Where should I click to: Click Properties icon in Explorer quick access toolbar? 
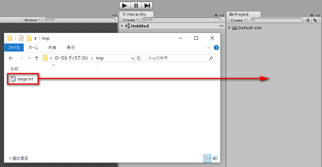point(21,38)
